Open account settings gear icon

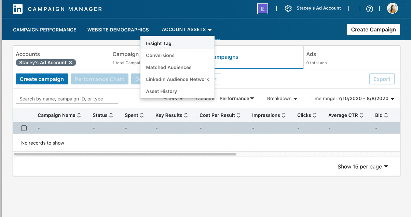[288, 9]
